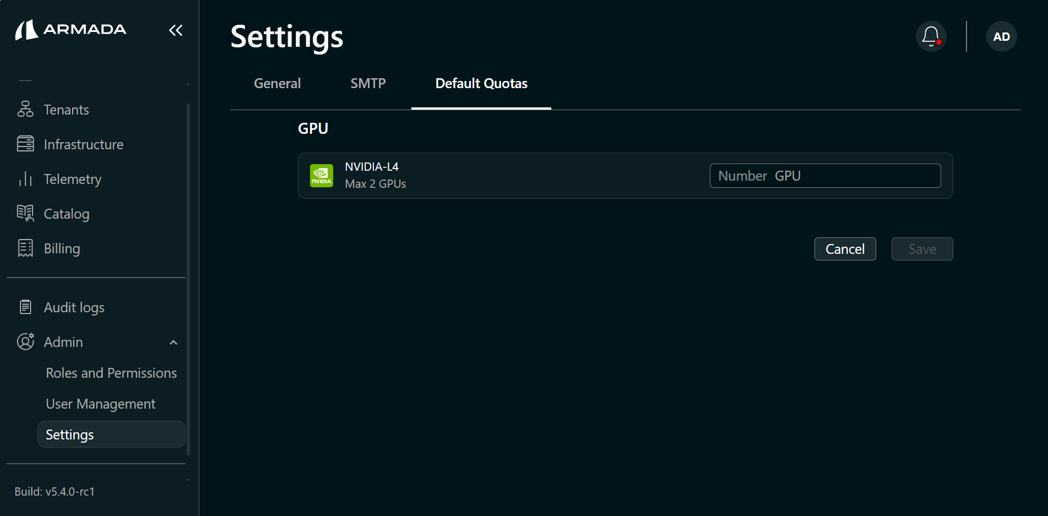1048x516 pixels.
Task: Open Roles and Permissions
Action: 111,373
